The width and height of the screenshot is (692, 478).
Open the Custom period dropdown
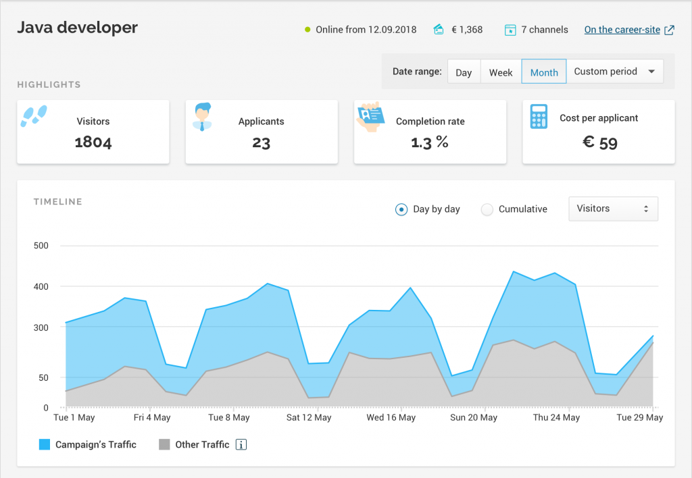click(615, 72)
